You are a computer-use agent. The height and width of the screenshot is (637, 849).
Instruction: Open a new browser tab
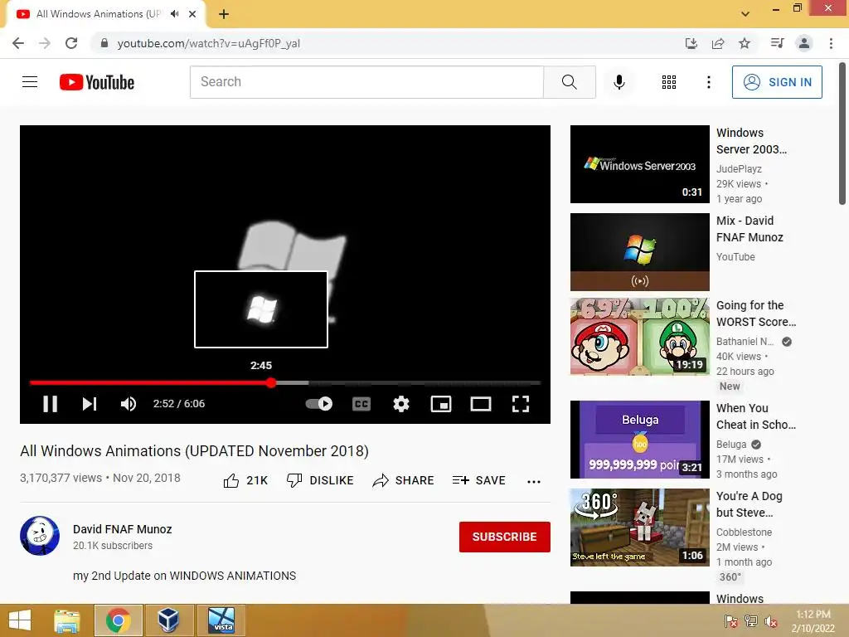tap(224, 14)
